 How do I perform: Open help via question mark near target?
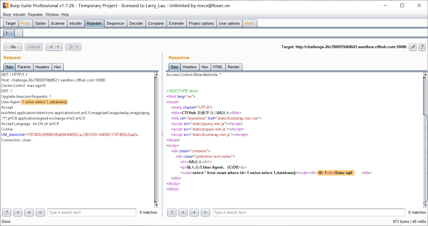[x=422, y=47]
